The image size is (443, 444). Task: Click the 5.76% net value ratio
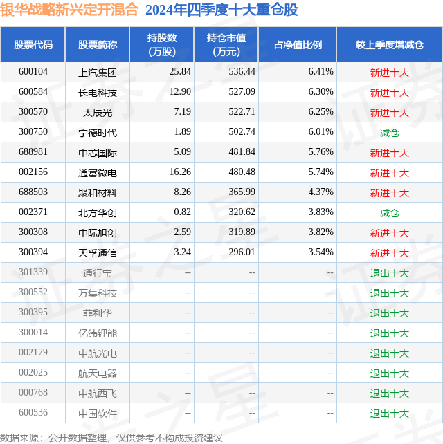pyautogui.click(x=320, y=152)
